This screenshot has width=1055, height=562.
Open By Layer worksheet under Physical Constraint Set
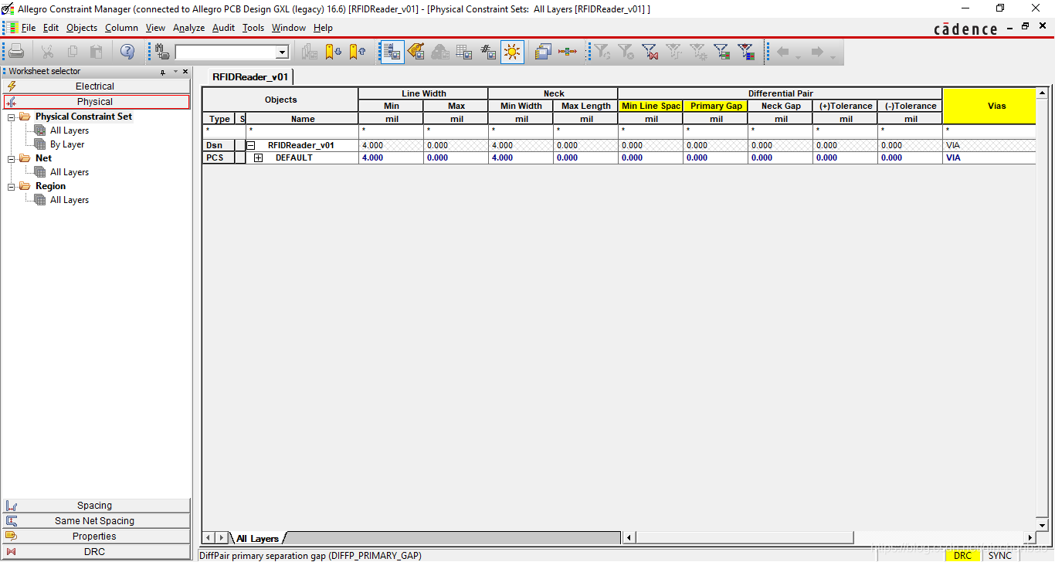[x=67, y=144]
